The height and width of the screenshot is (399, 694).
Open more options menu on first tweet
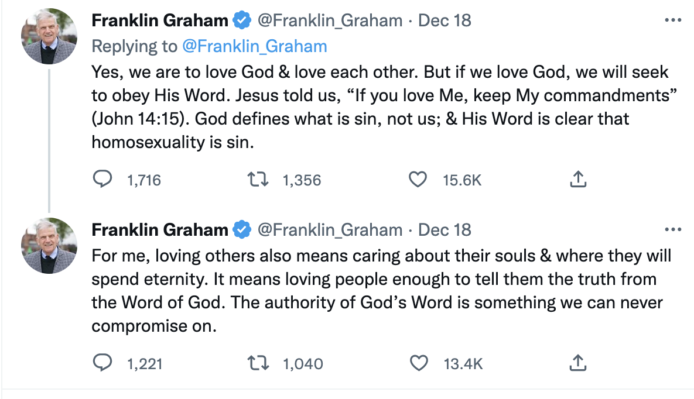pyautogui.click(x=674, y=20)
